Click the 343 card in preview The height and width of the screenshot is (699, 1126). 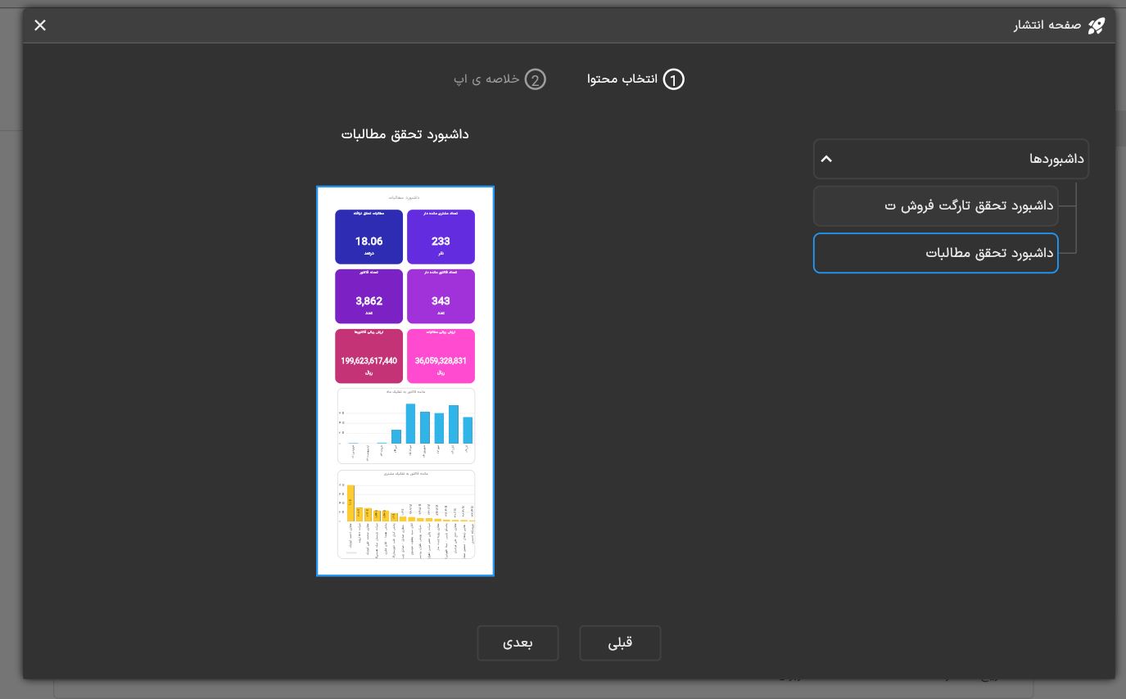tap(441, 296)
